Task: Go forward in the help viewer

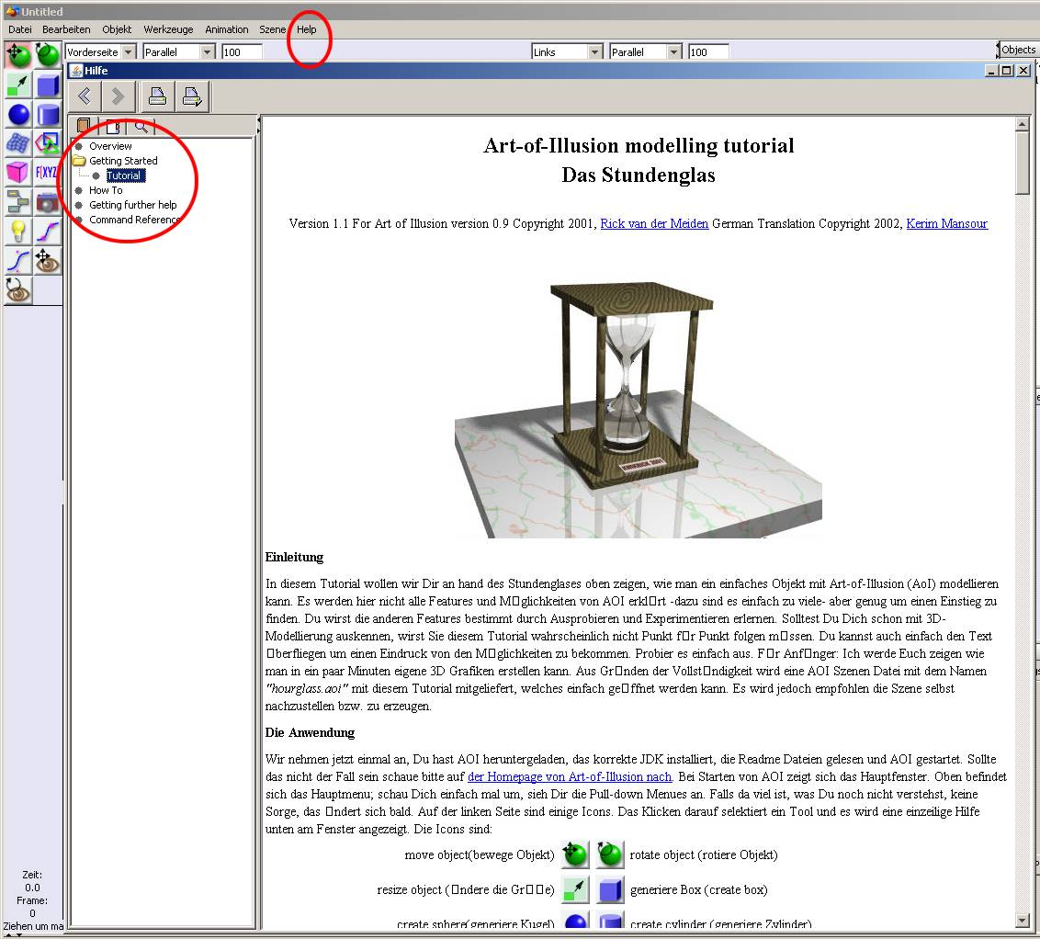Action: coord(119,96)
